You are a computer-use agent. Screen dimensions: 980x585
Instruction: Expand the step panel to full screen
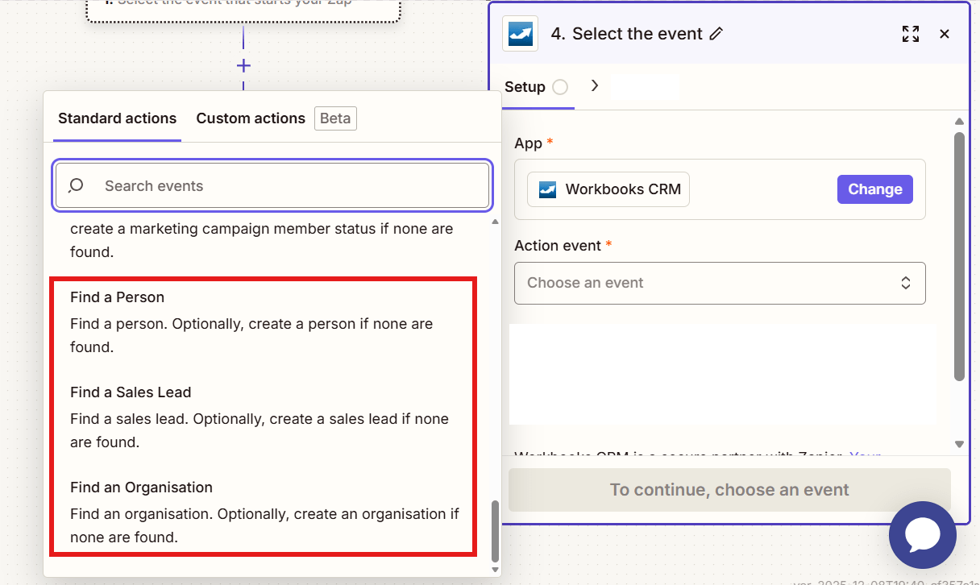[911, 34]
